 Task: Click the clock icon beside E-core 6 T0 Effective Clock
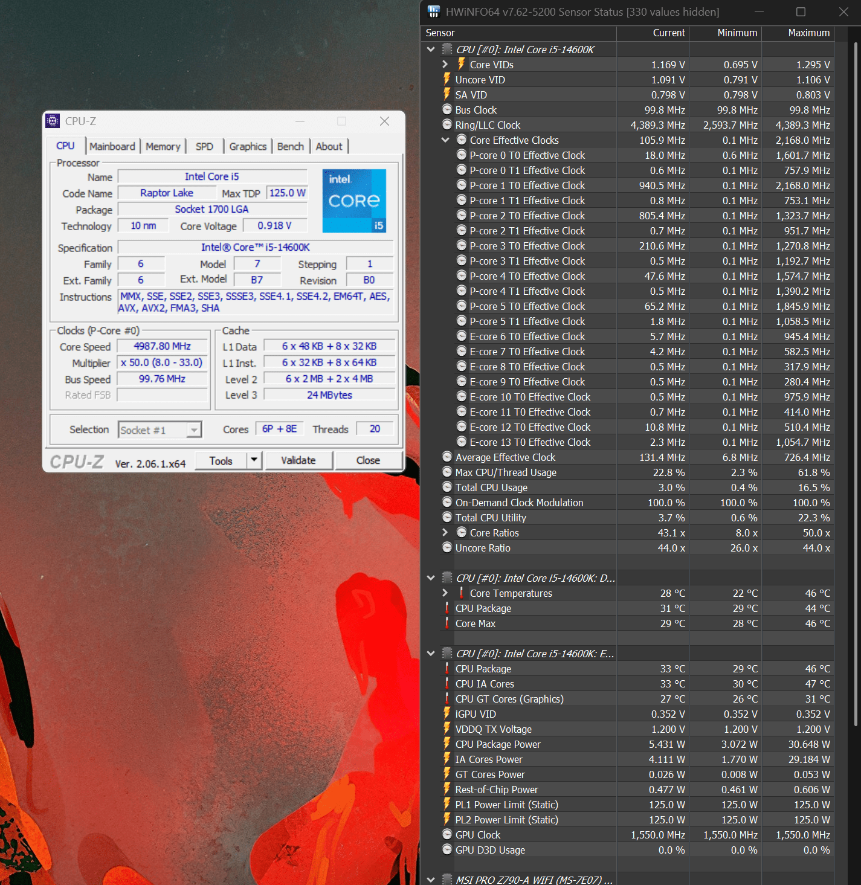(x=462, y=336)
